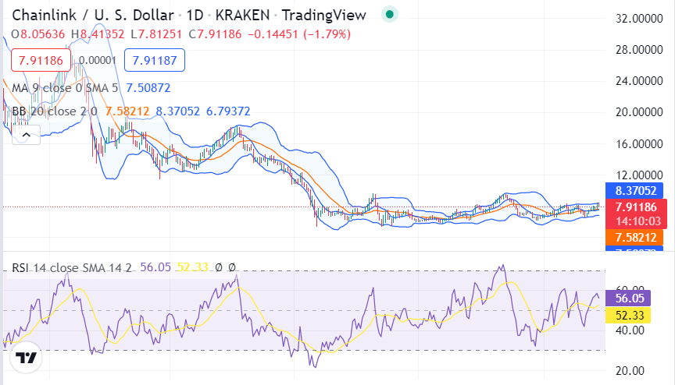Click the BB upper value 8.37052 in the legend
Image resolution: width=675 pixels, height=385 pixels.
pyautogui.click(x=178, y=111)
